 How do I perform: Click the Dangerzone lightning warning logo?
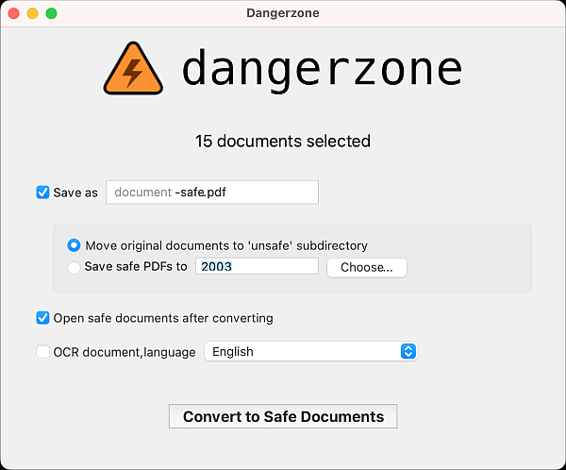coord(133,69)
